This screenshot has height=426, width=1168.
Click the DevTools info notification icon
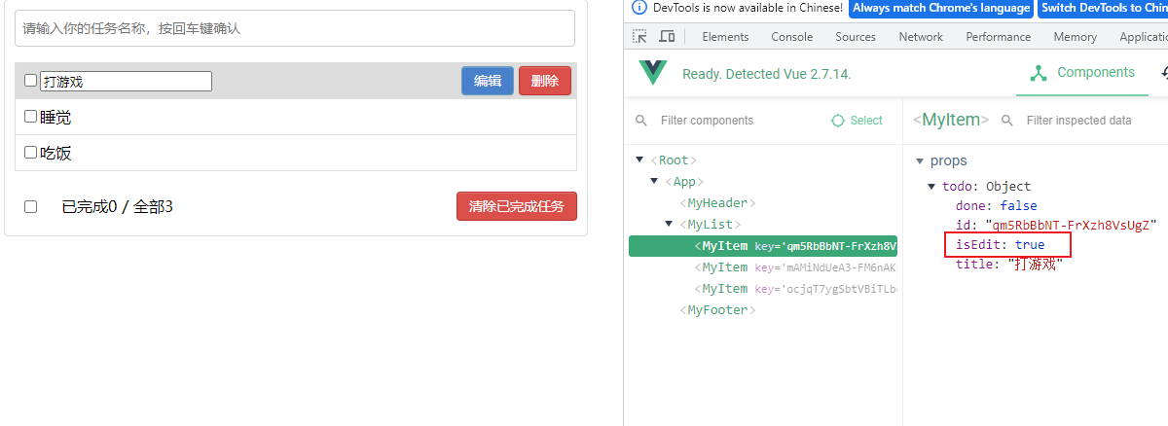pyautogui.click(x=639, y=8)
